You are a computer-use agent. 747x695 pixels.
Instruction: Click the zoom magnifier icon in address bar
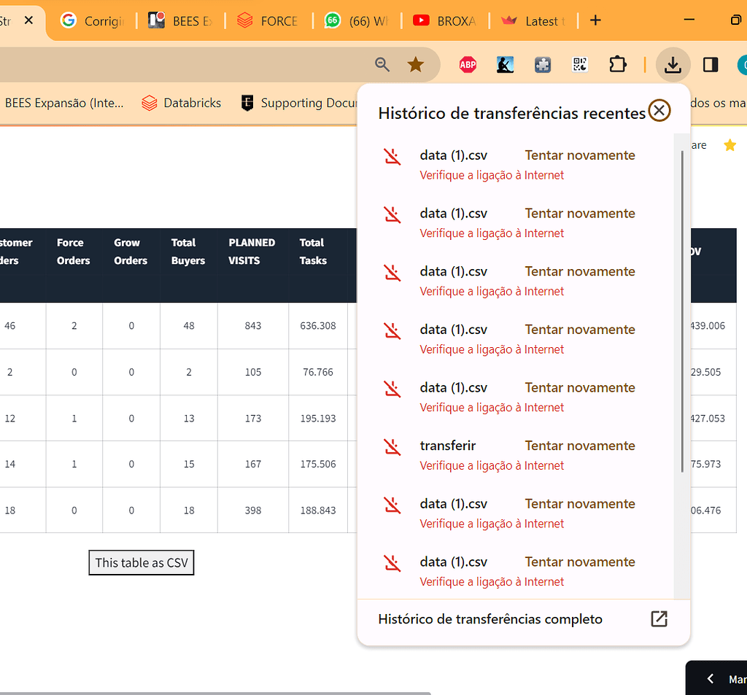coord(382,65)
